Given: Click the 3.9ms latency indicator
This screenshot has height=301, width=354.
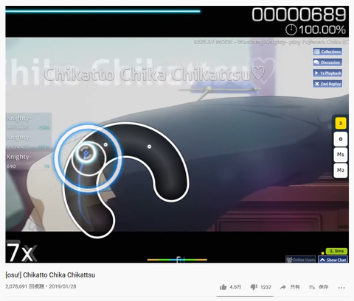Looking at the screenshot, I should coord(336,251).
